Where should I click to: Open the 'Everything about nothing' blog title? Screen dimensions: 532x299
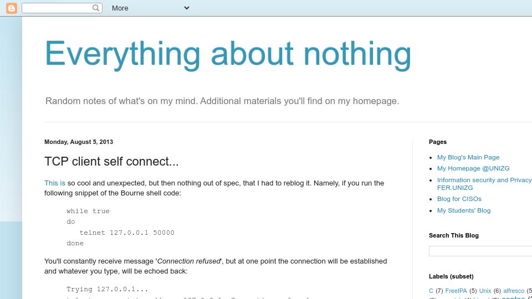tap(228, 54)
